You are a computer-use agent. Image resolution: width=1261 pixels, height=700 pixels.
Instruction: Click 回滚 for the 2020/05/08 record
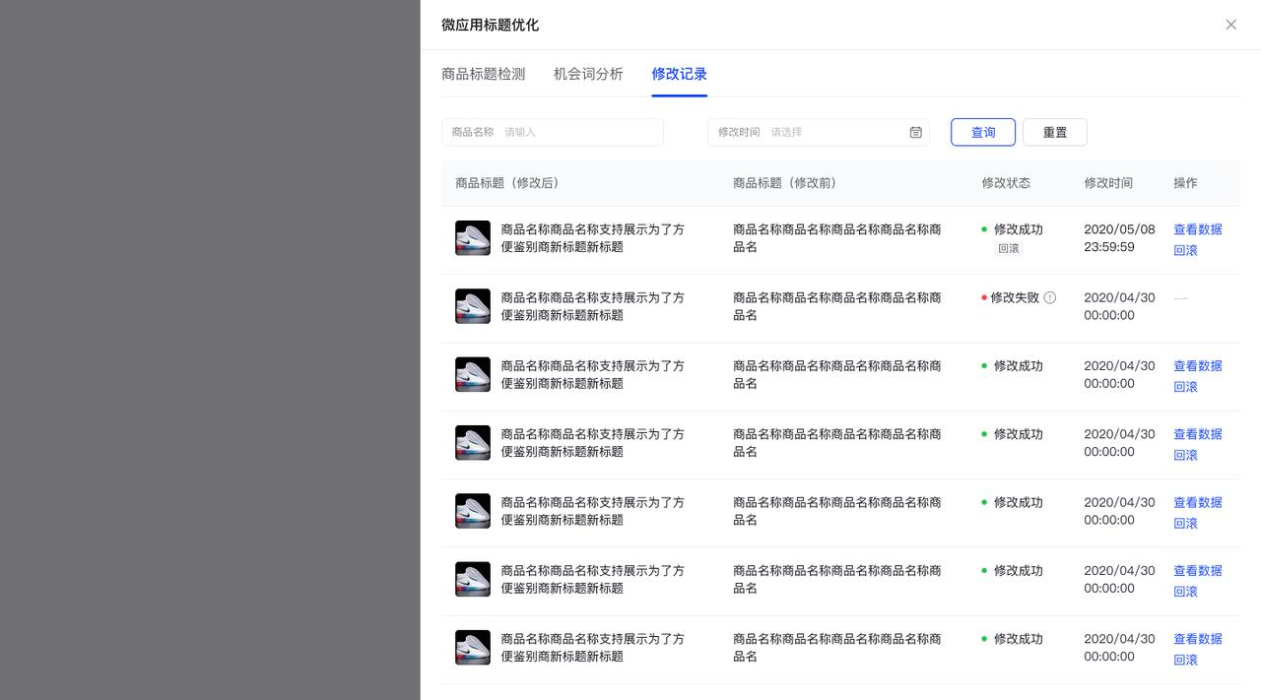[x=1185, y=250]
